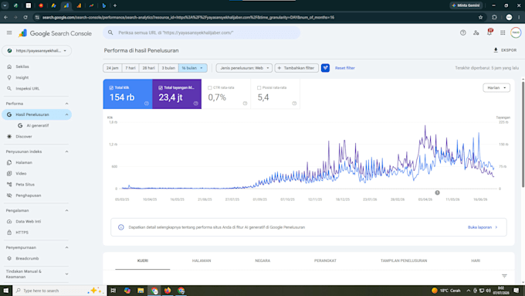Open File Explorer from the taskbar
This screenshot has width=525, height=296.
tap(141, 291)
